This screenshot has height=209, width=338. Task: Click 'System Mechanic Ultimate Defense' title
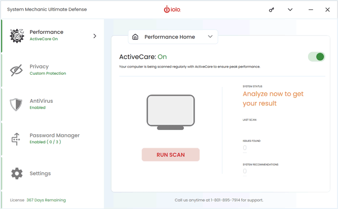[47, 10]
